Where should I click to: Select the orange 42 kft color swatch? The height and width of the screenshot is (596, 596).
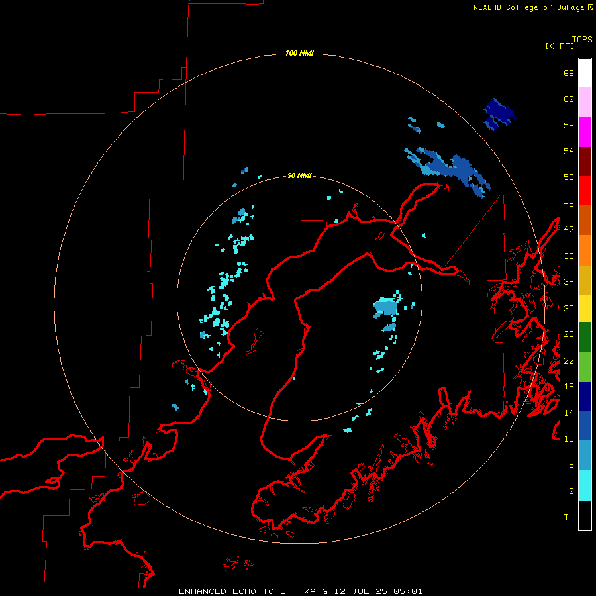[585, 250]
